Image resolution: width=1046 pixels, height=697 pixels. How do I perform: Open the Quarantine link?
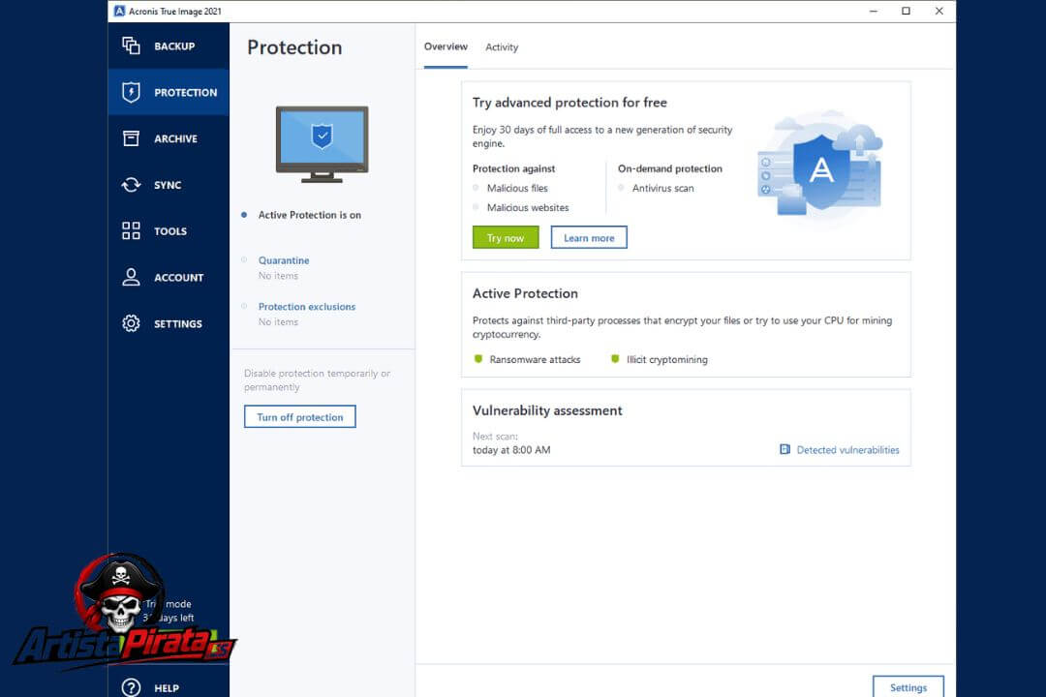pos(284,260)
